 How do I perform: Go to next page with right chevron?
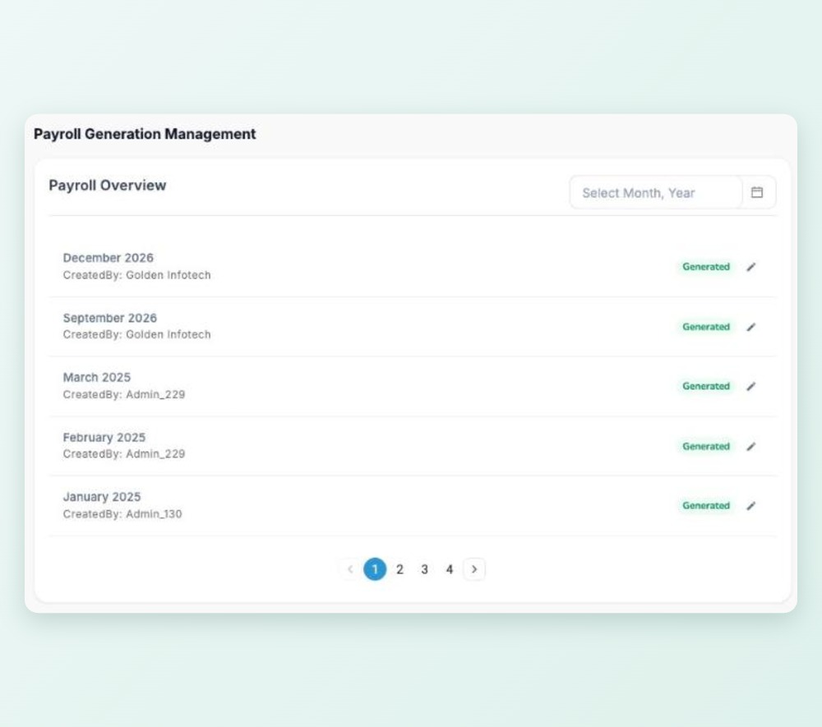coord(474,569)
